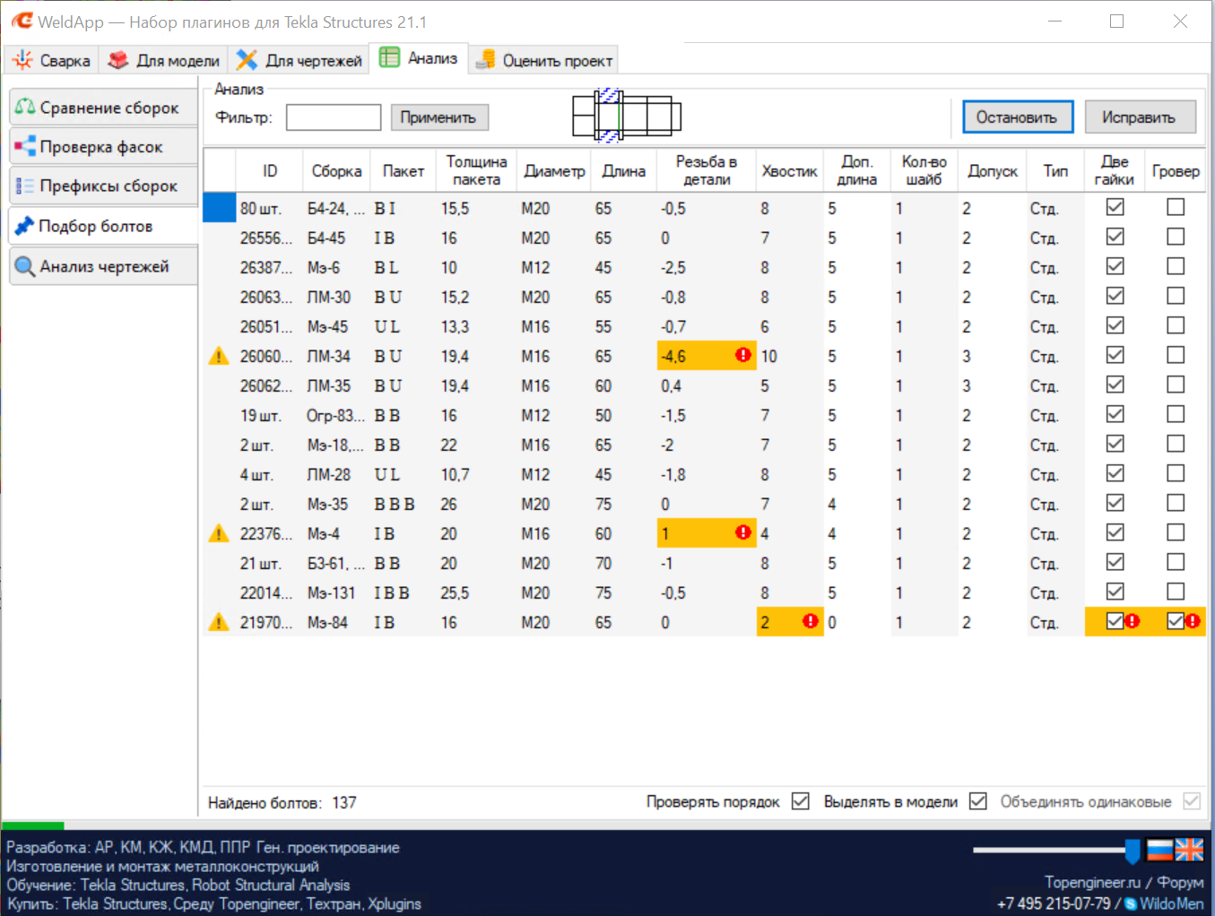The width and height of the screenshot is (1215, 916).
Task: Click the Russian flag language icon
Action: (1160, 850)
